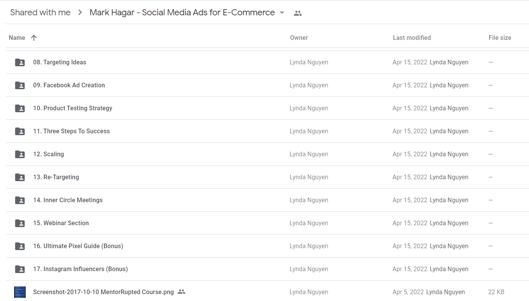The width and height of the screenshot is (529, 301).
Task: Click the 14. Inner Circle Meetings folder icon
Action: coord(20,200)
